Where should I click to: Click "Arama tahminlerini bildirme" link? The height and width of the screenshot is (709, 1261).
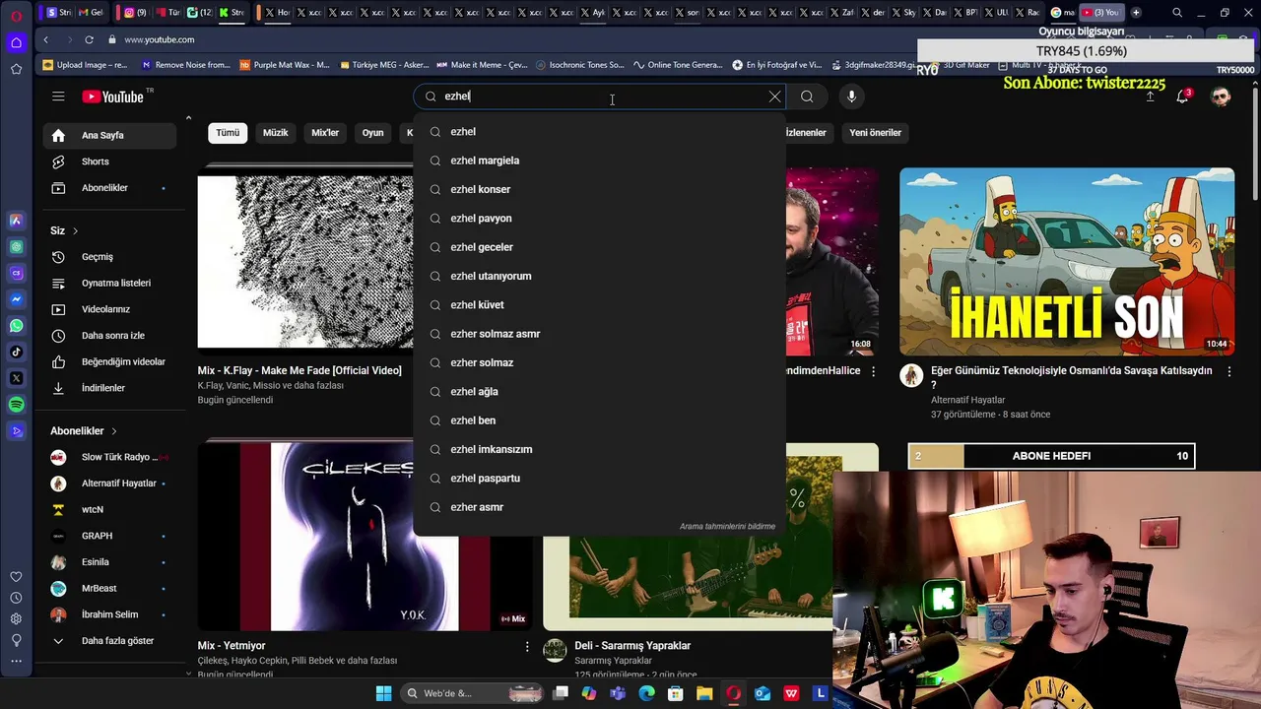tap(727, 526)
